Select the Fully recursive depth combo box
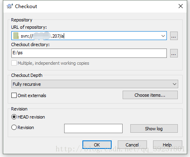190x157 pixels. click(95, 84)
